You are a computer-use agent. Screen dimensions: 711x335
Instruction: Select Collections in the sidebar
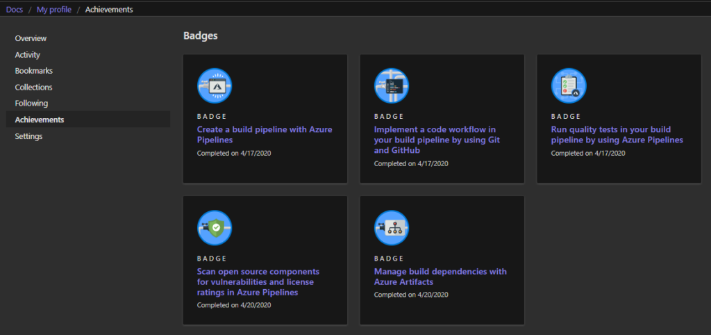33,87
